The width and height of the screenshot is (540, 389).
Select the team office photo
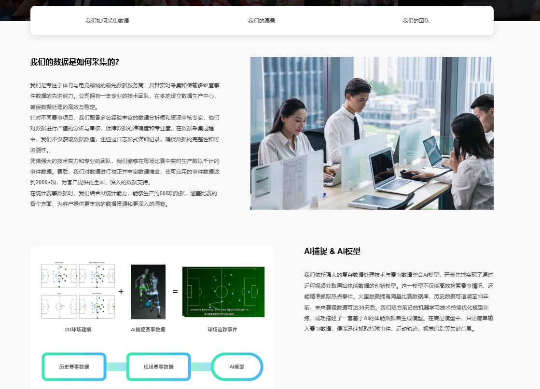[x=372, y=133]
